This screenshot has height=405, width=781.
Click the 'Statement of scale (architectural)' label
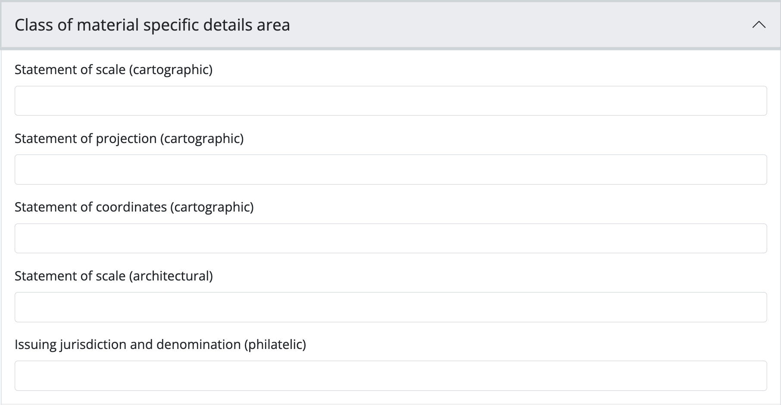[x=113, y=276]
